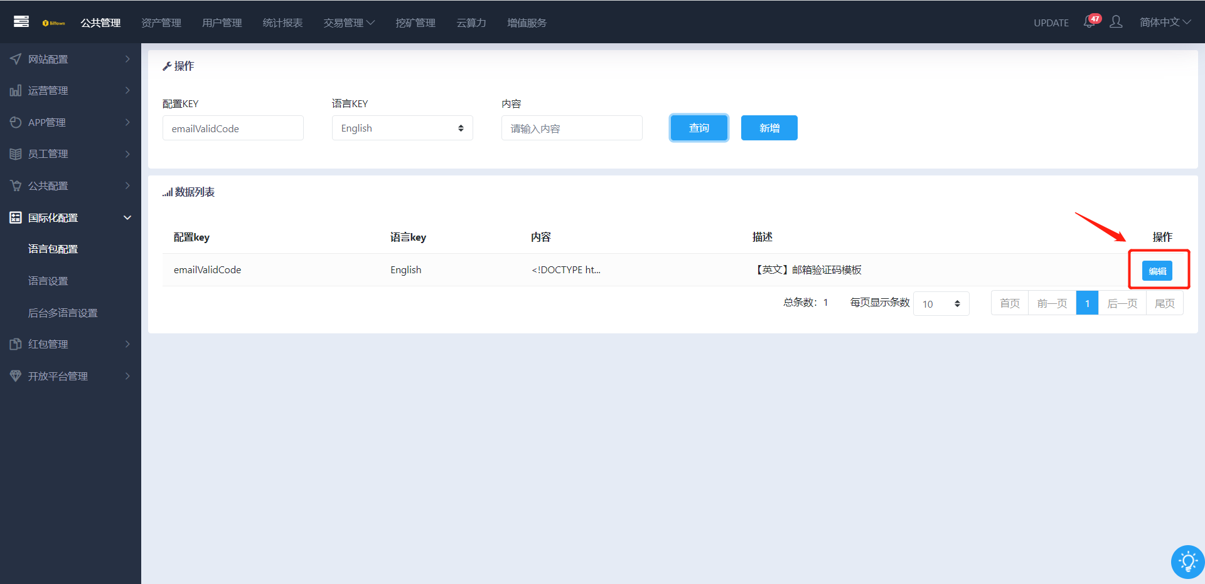Viewport: 1205px width, 584px height.
Task: Click the lightbulb help icon
Action: (x=1187, y=562)
